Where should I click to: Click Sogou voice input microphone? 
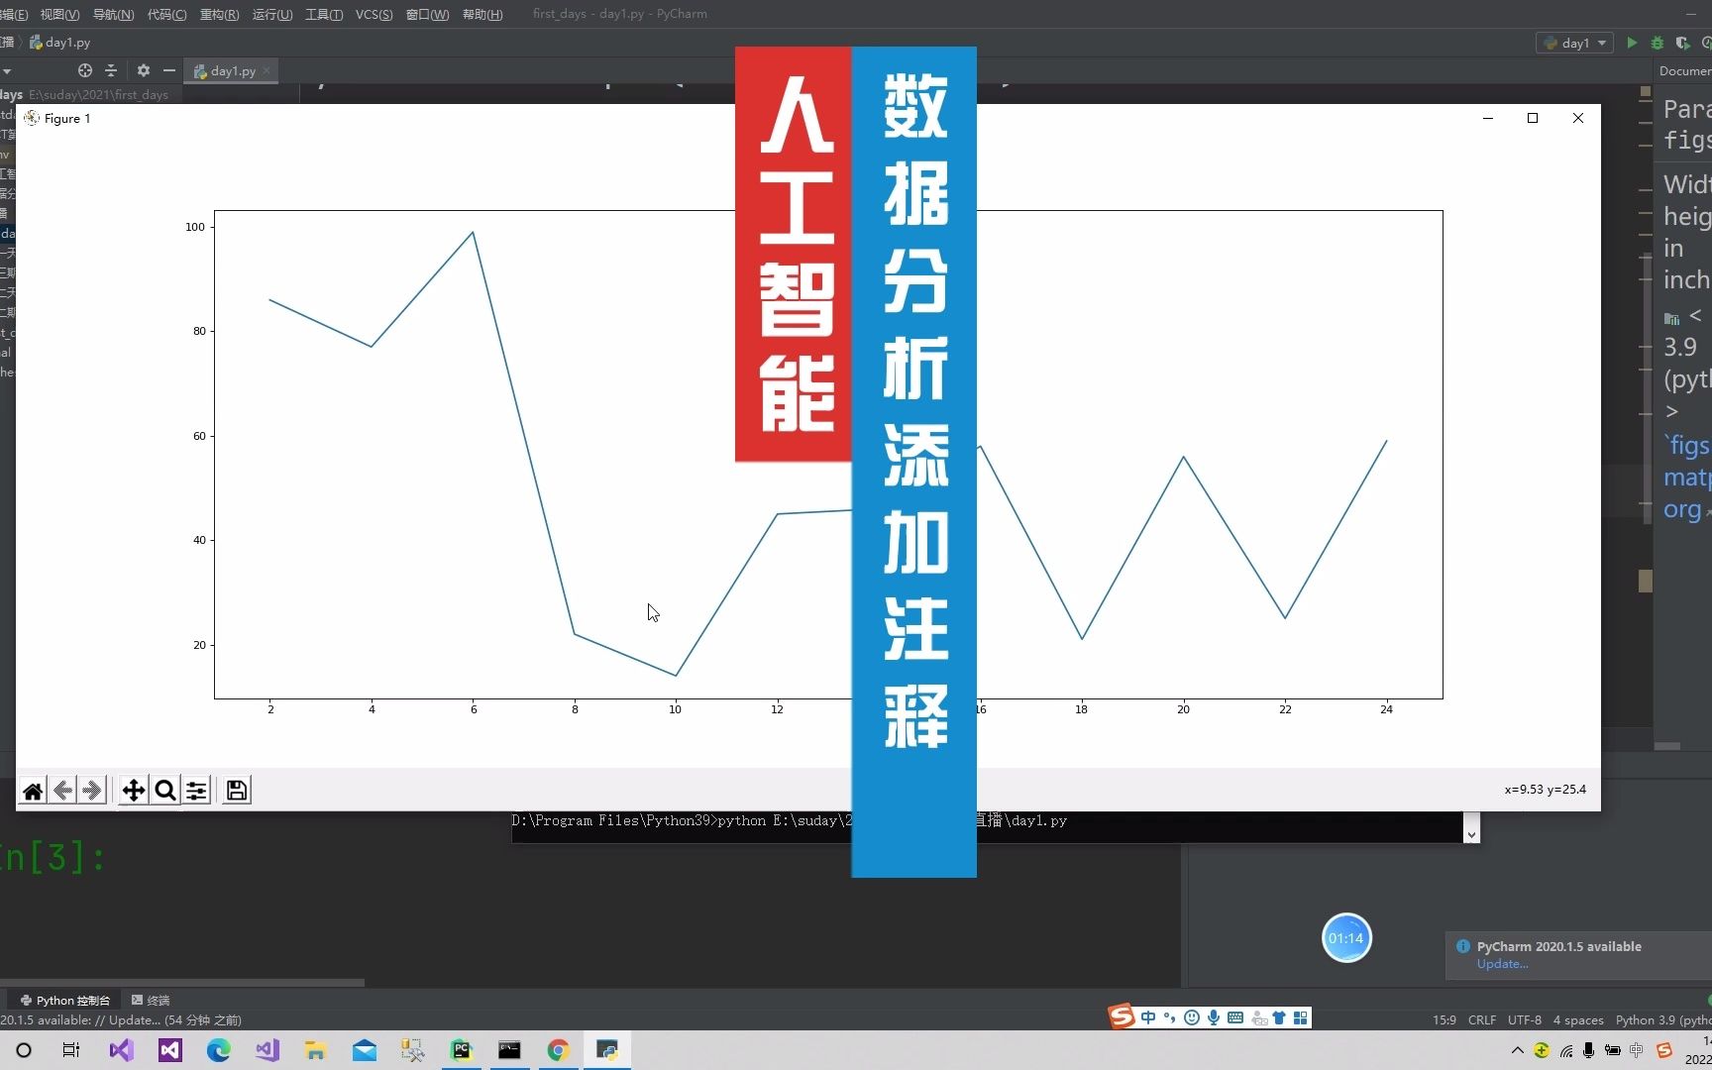pos(1214,1017)
